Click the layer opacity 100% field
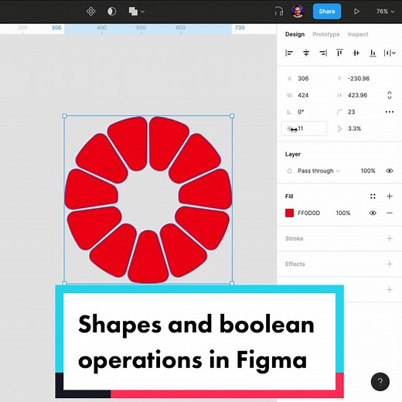Screen dimensions: 402x402 (x=368, y=171)
